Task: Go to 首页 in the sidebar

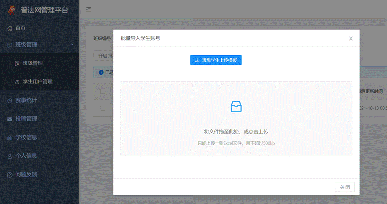Action: pos(20,28)
